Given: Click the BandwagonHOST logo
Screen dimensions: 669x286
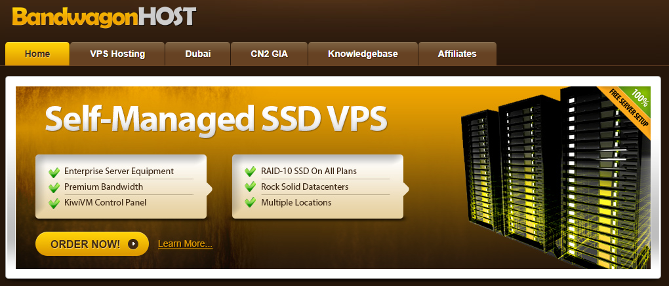Looking at the screenshot, I should 104,17.
